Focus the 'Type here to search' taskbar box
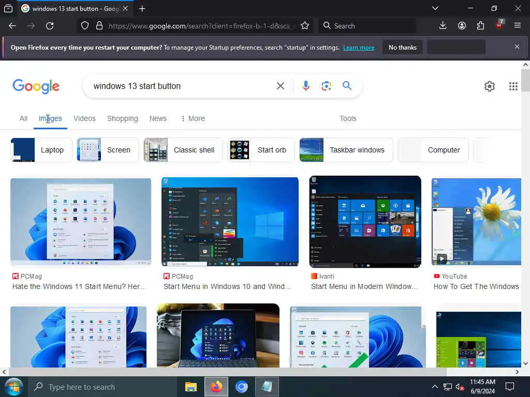Viewport: 530px width, 397px height. coord(102,387)
